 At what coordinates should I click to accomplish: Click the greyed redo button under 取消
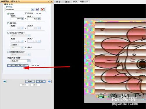point(35,85)
